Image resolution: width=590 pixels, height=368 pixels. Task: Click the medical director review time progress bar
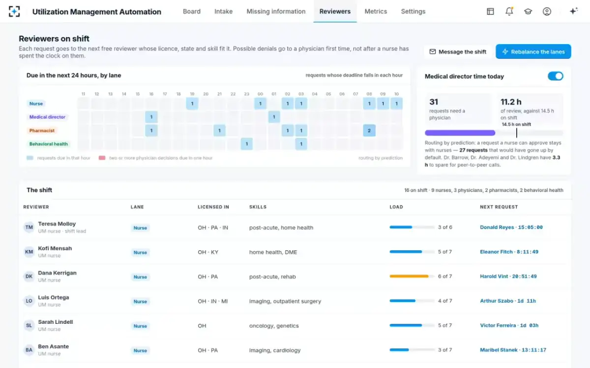tap(494, 132)
